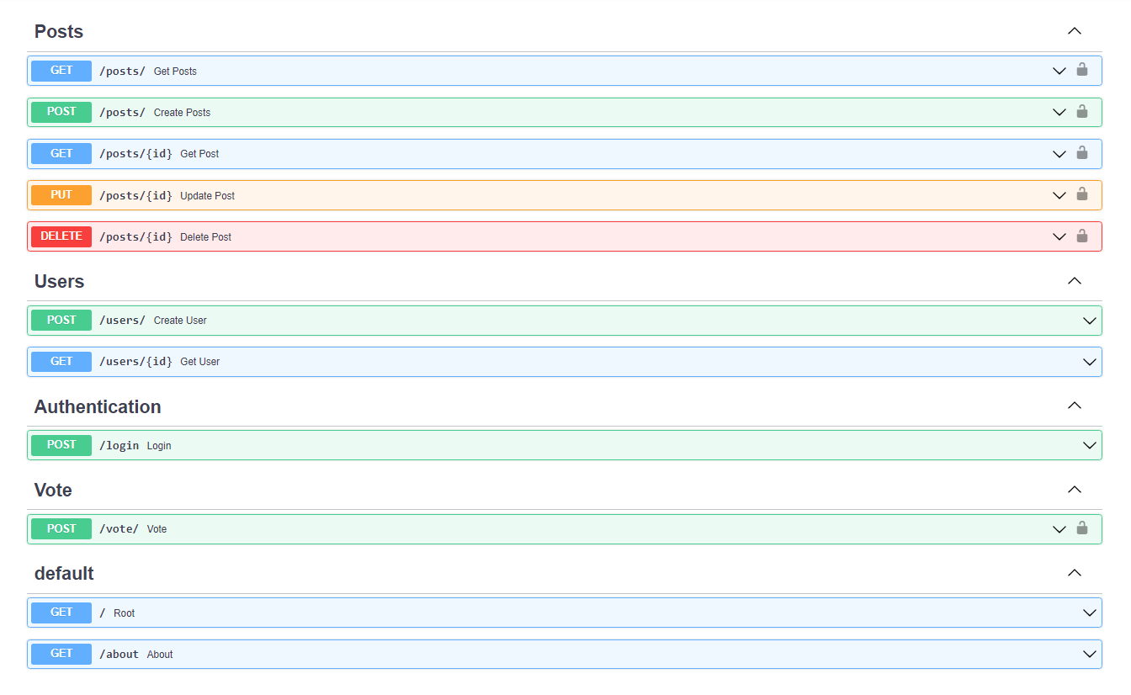Viewport: 1131px width, 695px height.
Task: Click the 'Create User' summary text
Action: coord(180,321)
